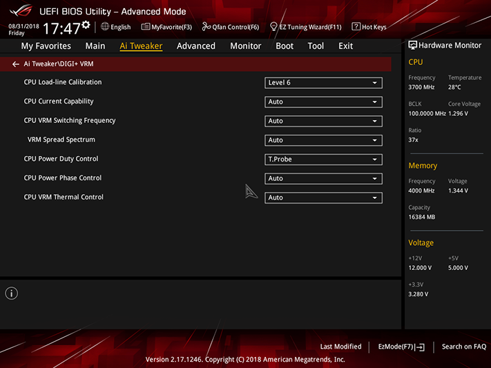Open the Boot tab

285,46
